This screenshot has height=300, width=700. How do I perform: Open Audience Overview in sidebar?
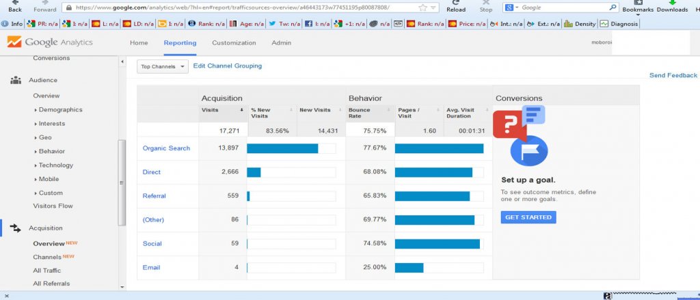pyautogui.click(x=46, y=96)
